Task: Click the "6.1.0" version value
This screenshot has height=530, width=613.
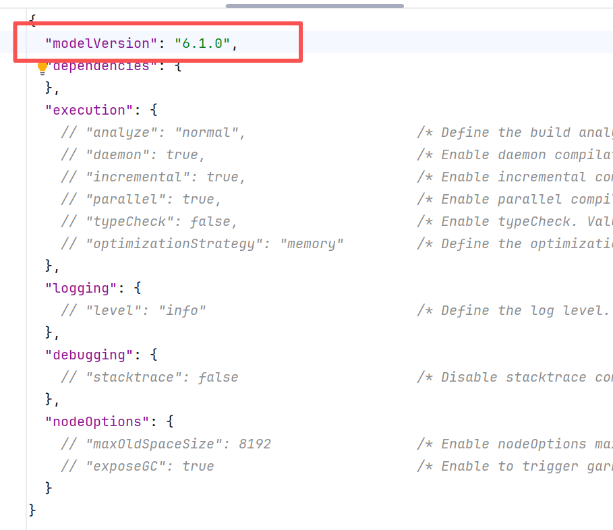Action: (x=202, y=43)
